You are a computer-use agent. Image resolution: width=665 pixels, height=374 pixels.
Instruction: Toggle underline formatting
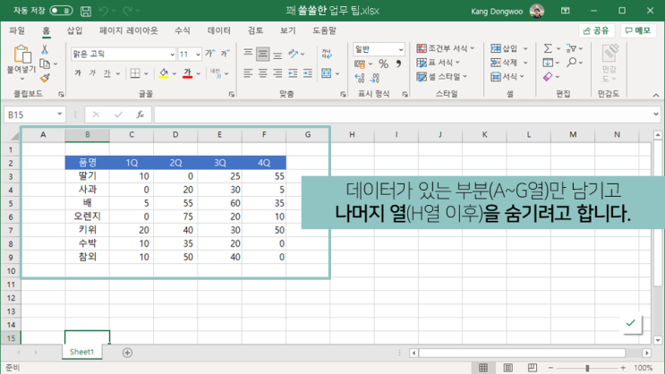coord(107,73)
